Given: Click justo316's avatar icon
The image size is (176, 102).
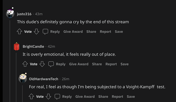Looking at the screenshot, I should click(x=10, y=13).
